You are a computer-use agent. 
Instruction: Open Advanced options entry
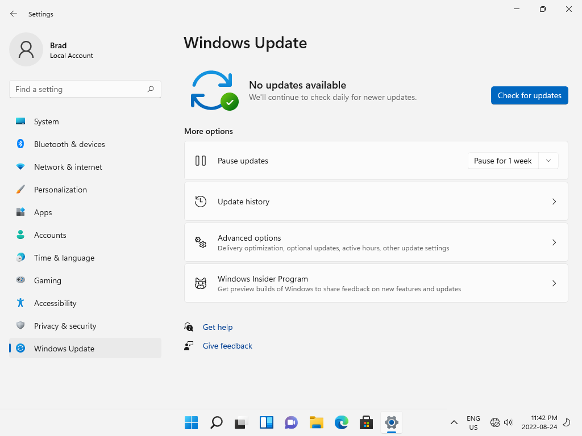pyautogui.click(x=376, y=242)
